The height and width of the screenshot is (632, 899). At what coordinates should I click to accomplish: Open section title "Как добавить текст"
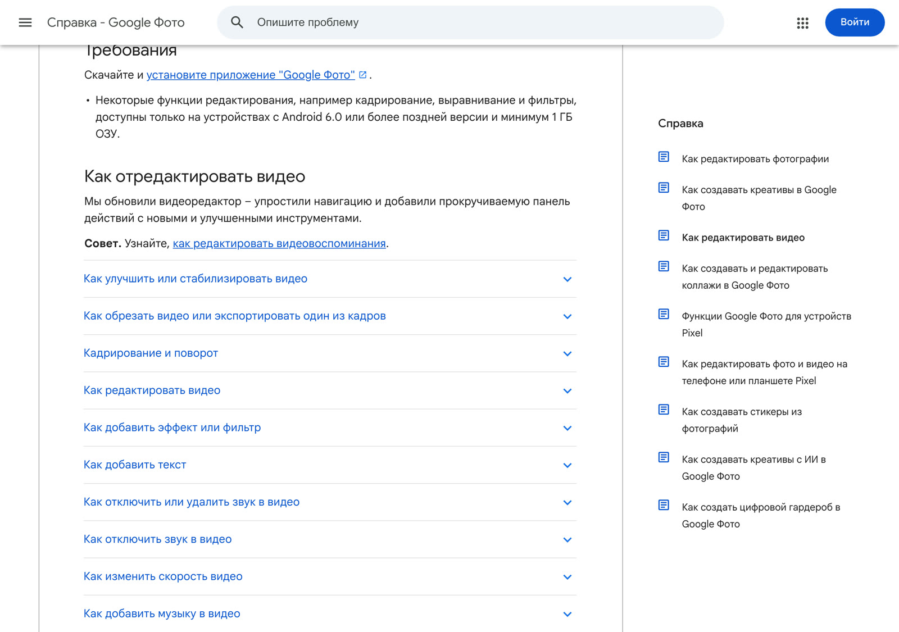pyautogui.click(x=135, y=465)
